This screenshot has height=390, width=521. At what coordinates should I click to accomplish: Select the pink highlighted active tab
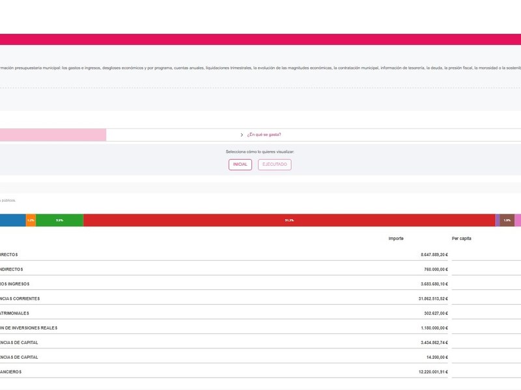click(x=52, y=135)
